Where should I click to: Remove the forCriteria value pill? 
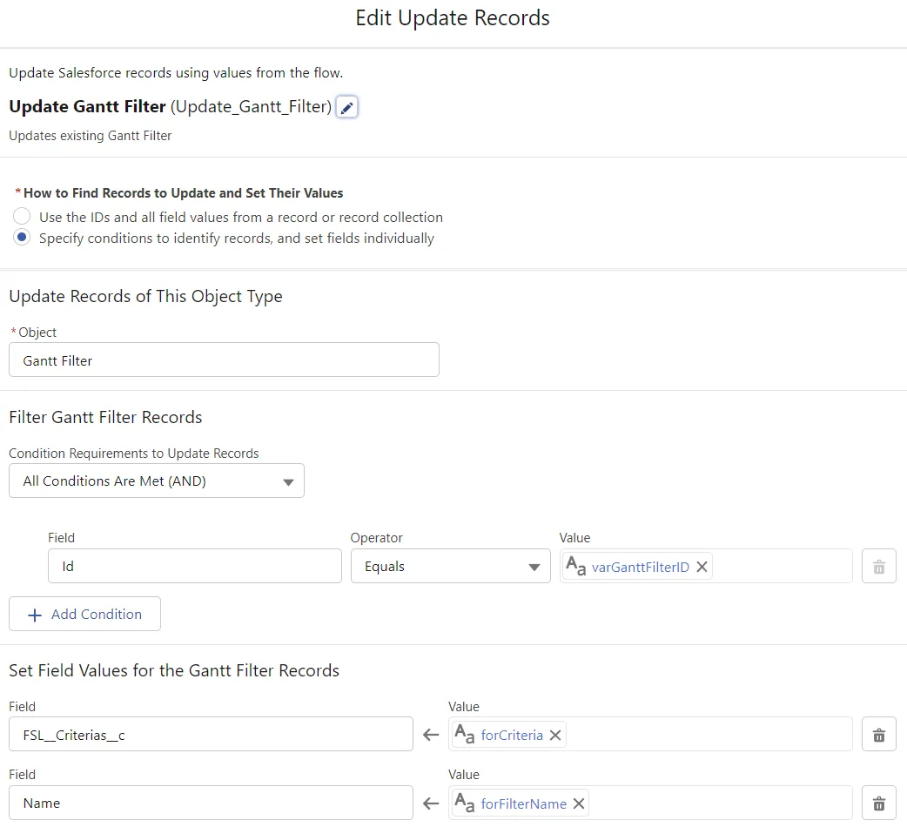(554, 736)
